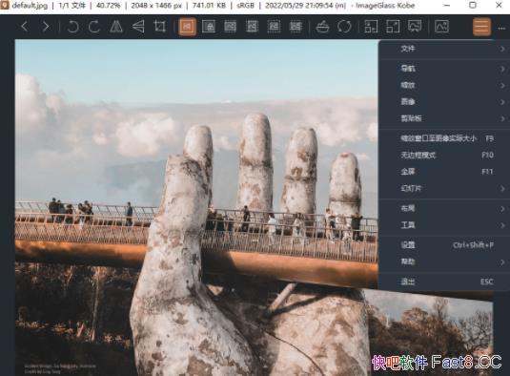Click the 741.01 KB file size text
Viewport: 510px width, 376px height.
click(209, 6)
